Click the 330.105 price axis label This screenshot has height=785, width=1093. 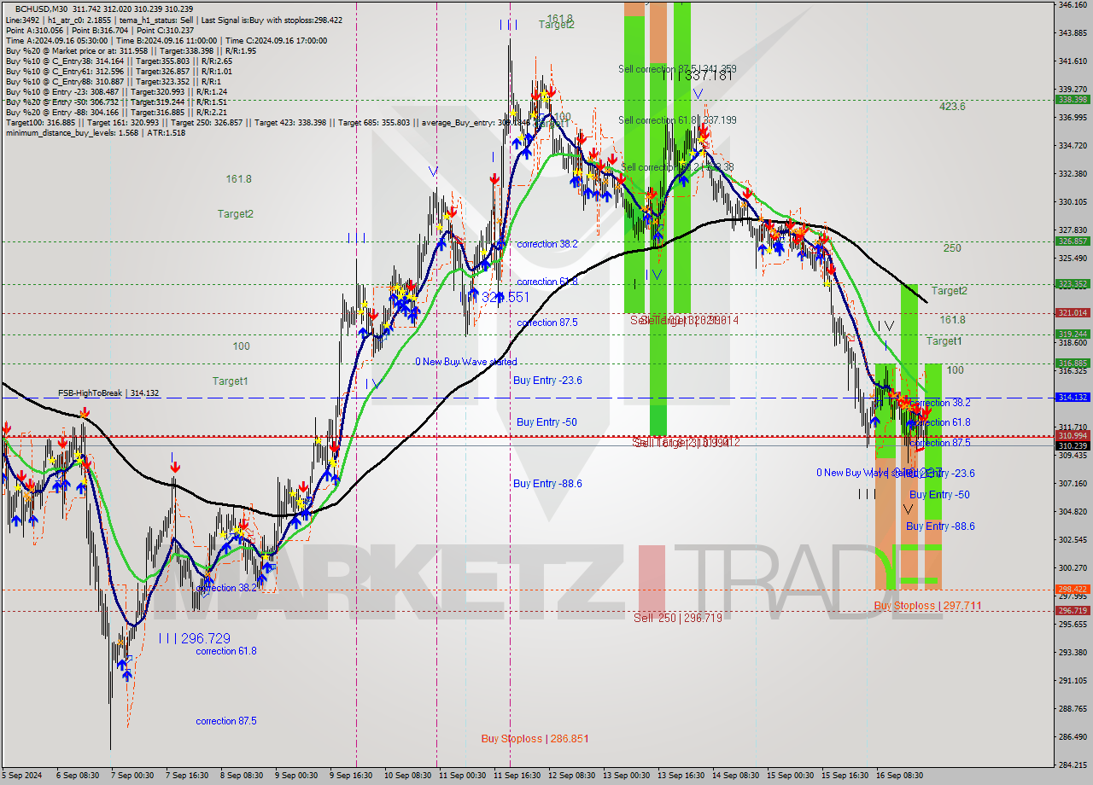coord(1072,202)
